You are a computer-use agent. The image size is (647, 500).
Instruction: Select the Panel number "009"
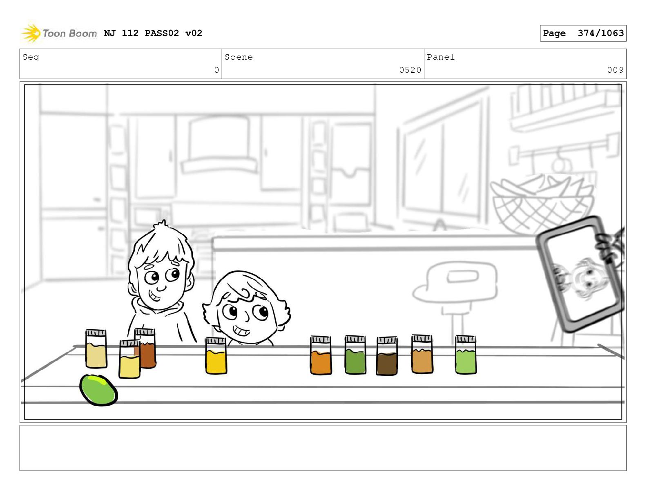(x=616, y=70)
